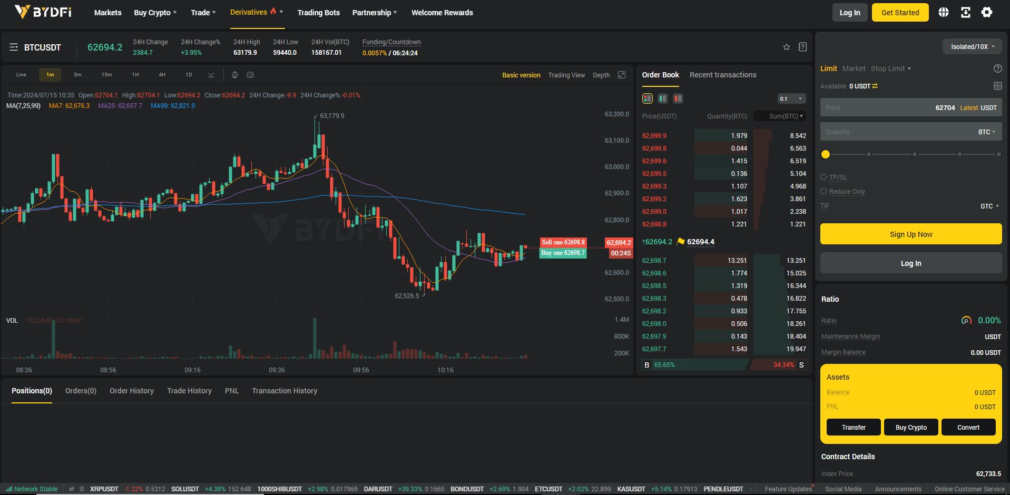Expand more timeframes chevron
Viewport: 1010px width, 495px height.
[211, 75]
